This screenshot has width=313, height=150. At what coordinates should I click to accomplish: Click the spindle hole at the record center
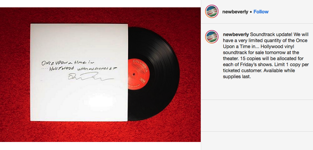point(133,74)
